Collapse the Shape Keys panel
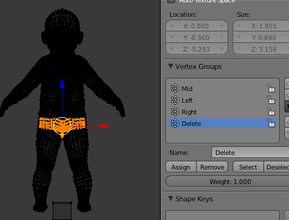The height and width of the screenshot is (220, 289). 171,199
